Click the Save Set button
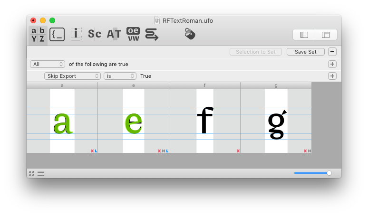 tap(305, 52)
